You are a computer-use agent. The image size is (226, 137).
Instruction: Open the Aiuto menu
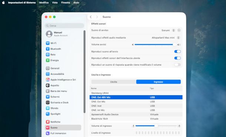(x=76, y=3)
